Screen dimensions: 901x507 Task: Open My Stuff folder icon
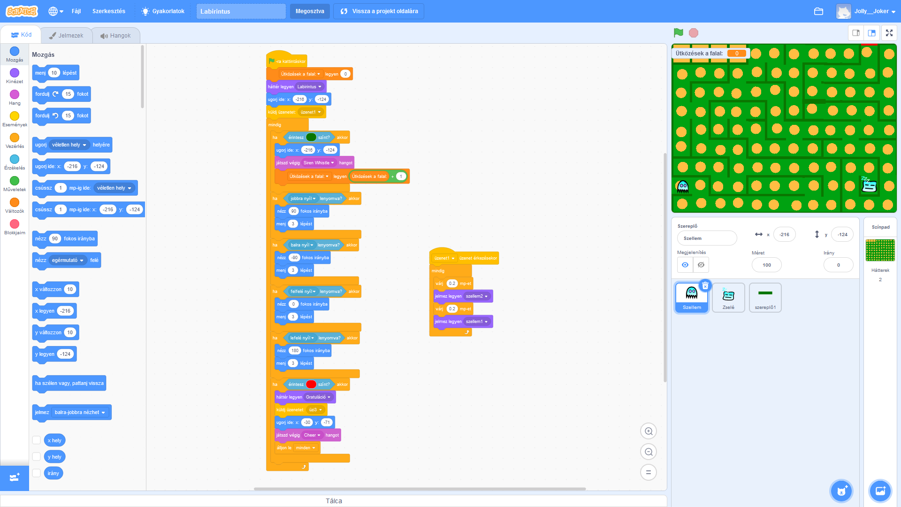pos(818,11)
